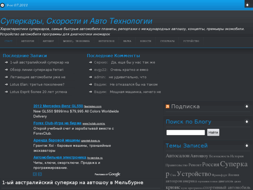This screenshot has height=190, width=253.
Task: Click the fleetrates.com ad URL
Action: coord(93,106)
